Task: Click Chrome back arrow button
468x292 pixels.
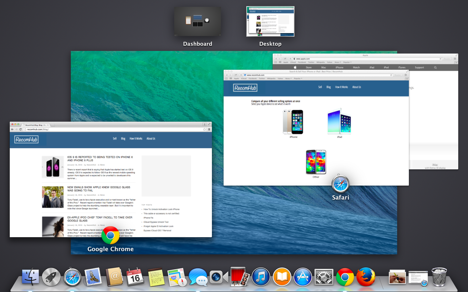Action: [12, 129]
